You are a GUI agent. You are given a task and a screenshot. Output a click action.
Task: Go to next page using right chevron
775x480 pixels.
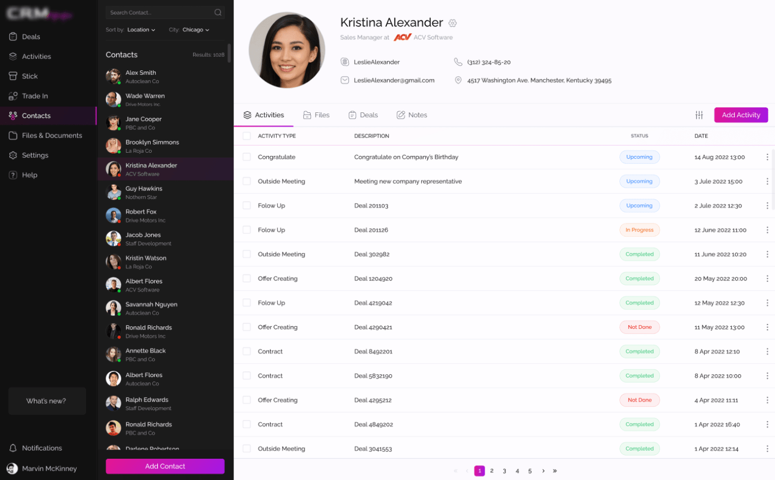(x=543, y=471)
